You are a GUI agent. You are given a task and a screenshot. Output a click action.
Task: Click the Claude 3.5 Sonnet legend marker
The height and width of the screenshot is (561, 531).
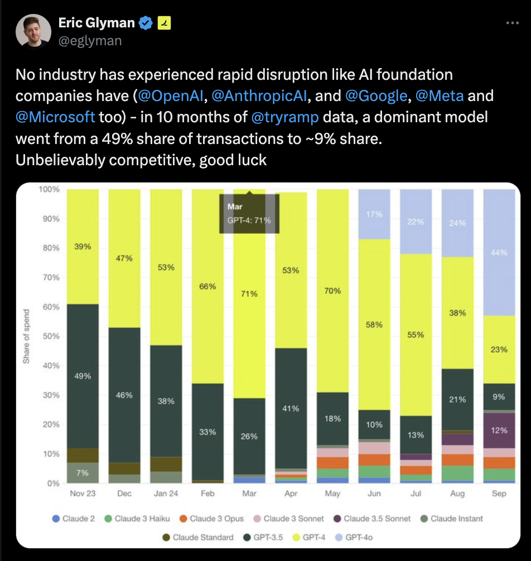[337, 519]
